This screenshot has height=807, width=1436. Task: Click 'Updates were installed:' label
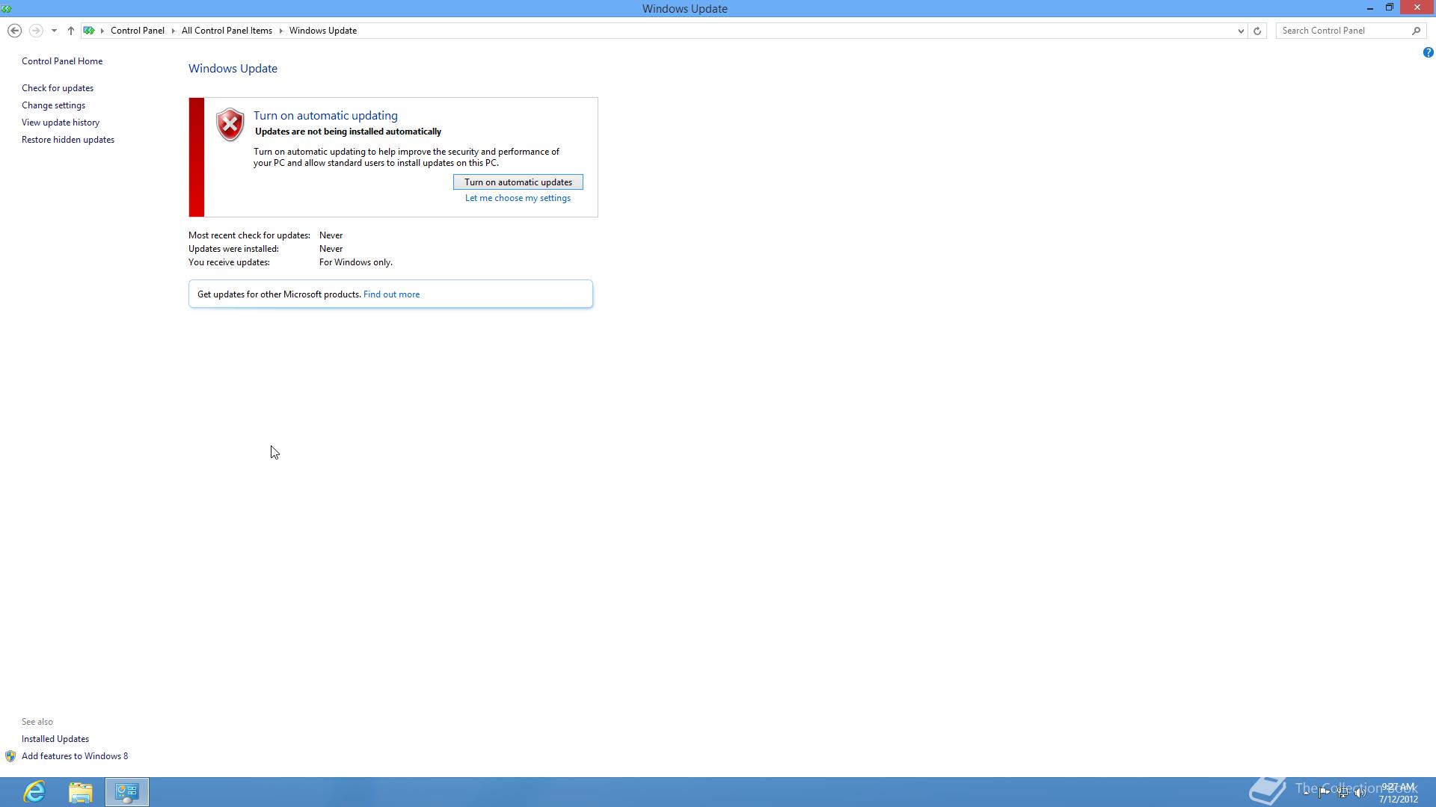point(233,249)
